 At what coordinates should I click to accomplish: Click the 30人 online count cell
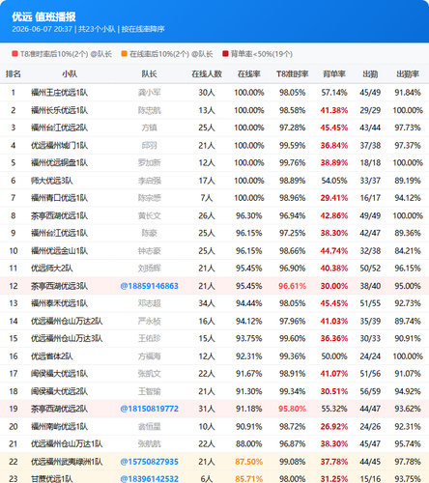tap(207, 93)
